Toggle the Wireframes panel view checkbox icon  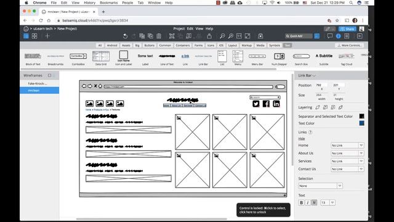(49, 75)
